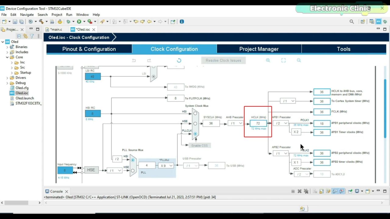Expand the Drivers folder

(7, 78)
